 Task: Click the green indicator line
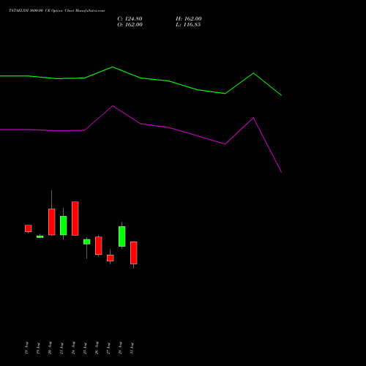tap(141, 78)
